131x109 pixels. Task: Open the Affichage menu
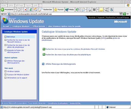point(20,5)
